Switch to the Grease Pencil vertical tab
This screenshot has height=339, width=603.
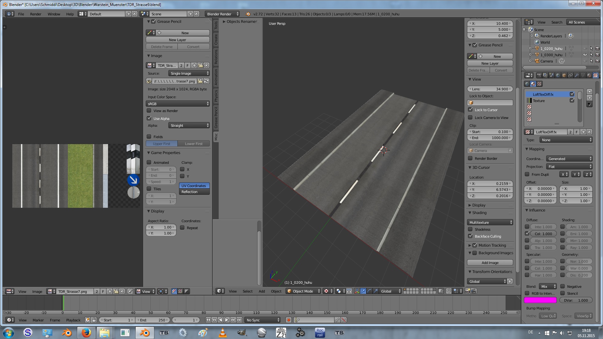[216, 118]
